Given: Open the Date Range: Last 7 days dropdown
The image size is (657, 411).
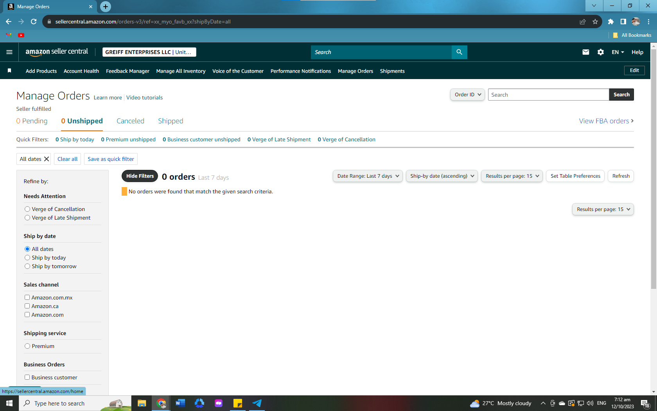Looking at the screenshot, I should [x=368, y=176].
